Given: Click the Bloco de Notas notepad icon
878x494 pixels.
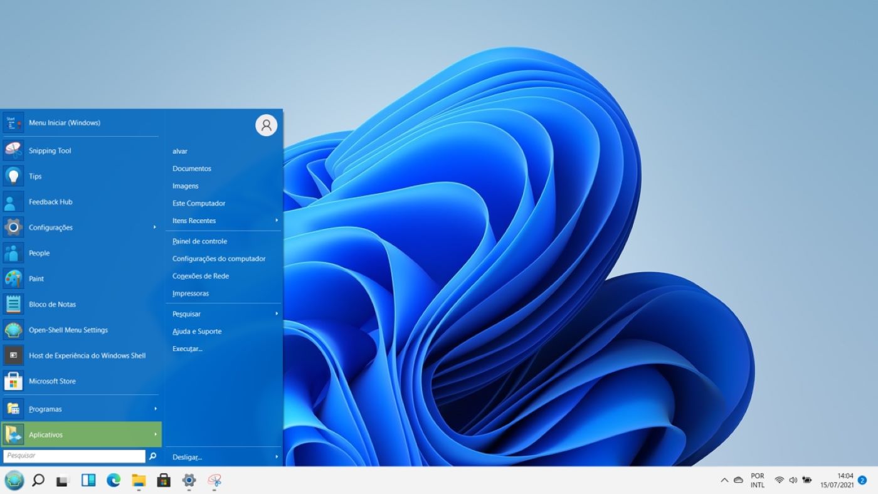Looking at the screenshot, I should tap(13, 304).
